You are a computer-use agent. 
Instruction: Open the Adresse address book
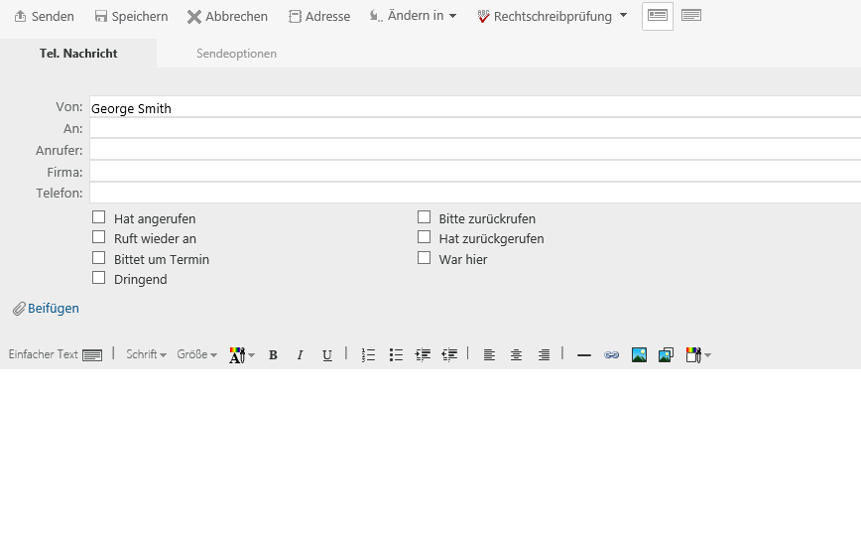[x=319, y=17]
